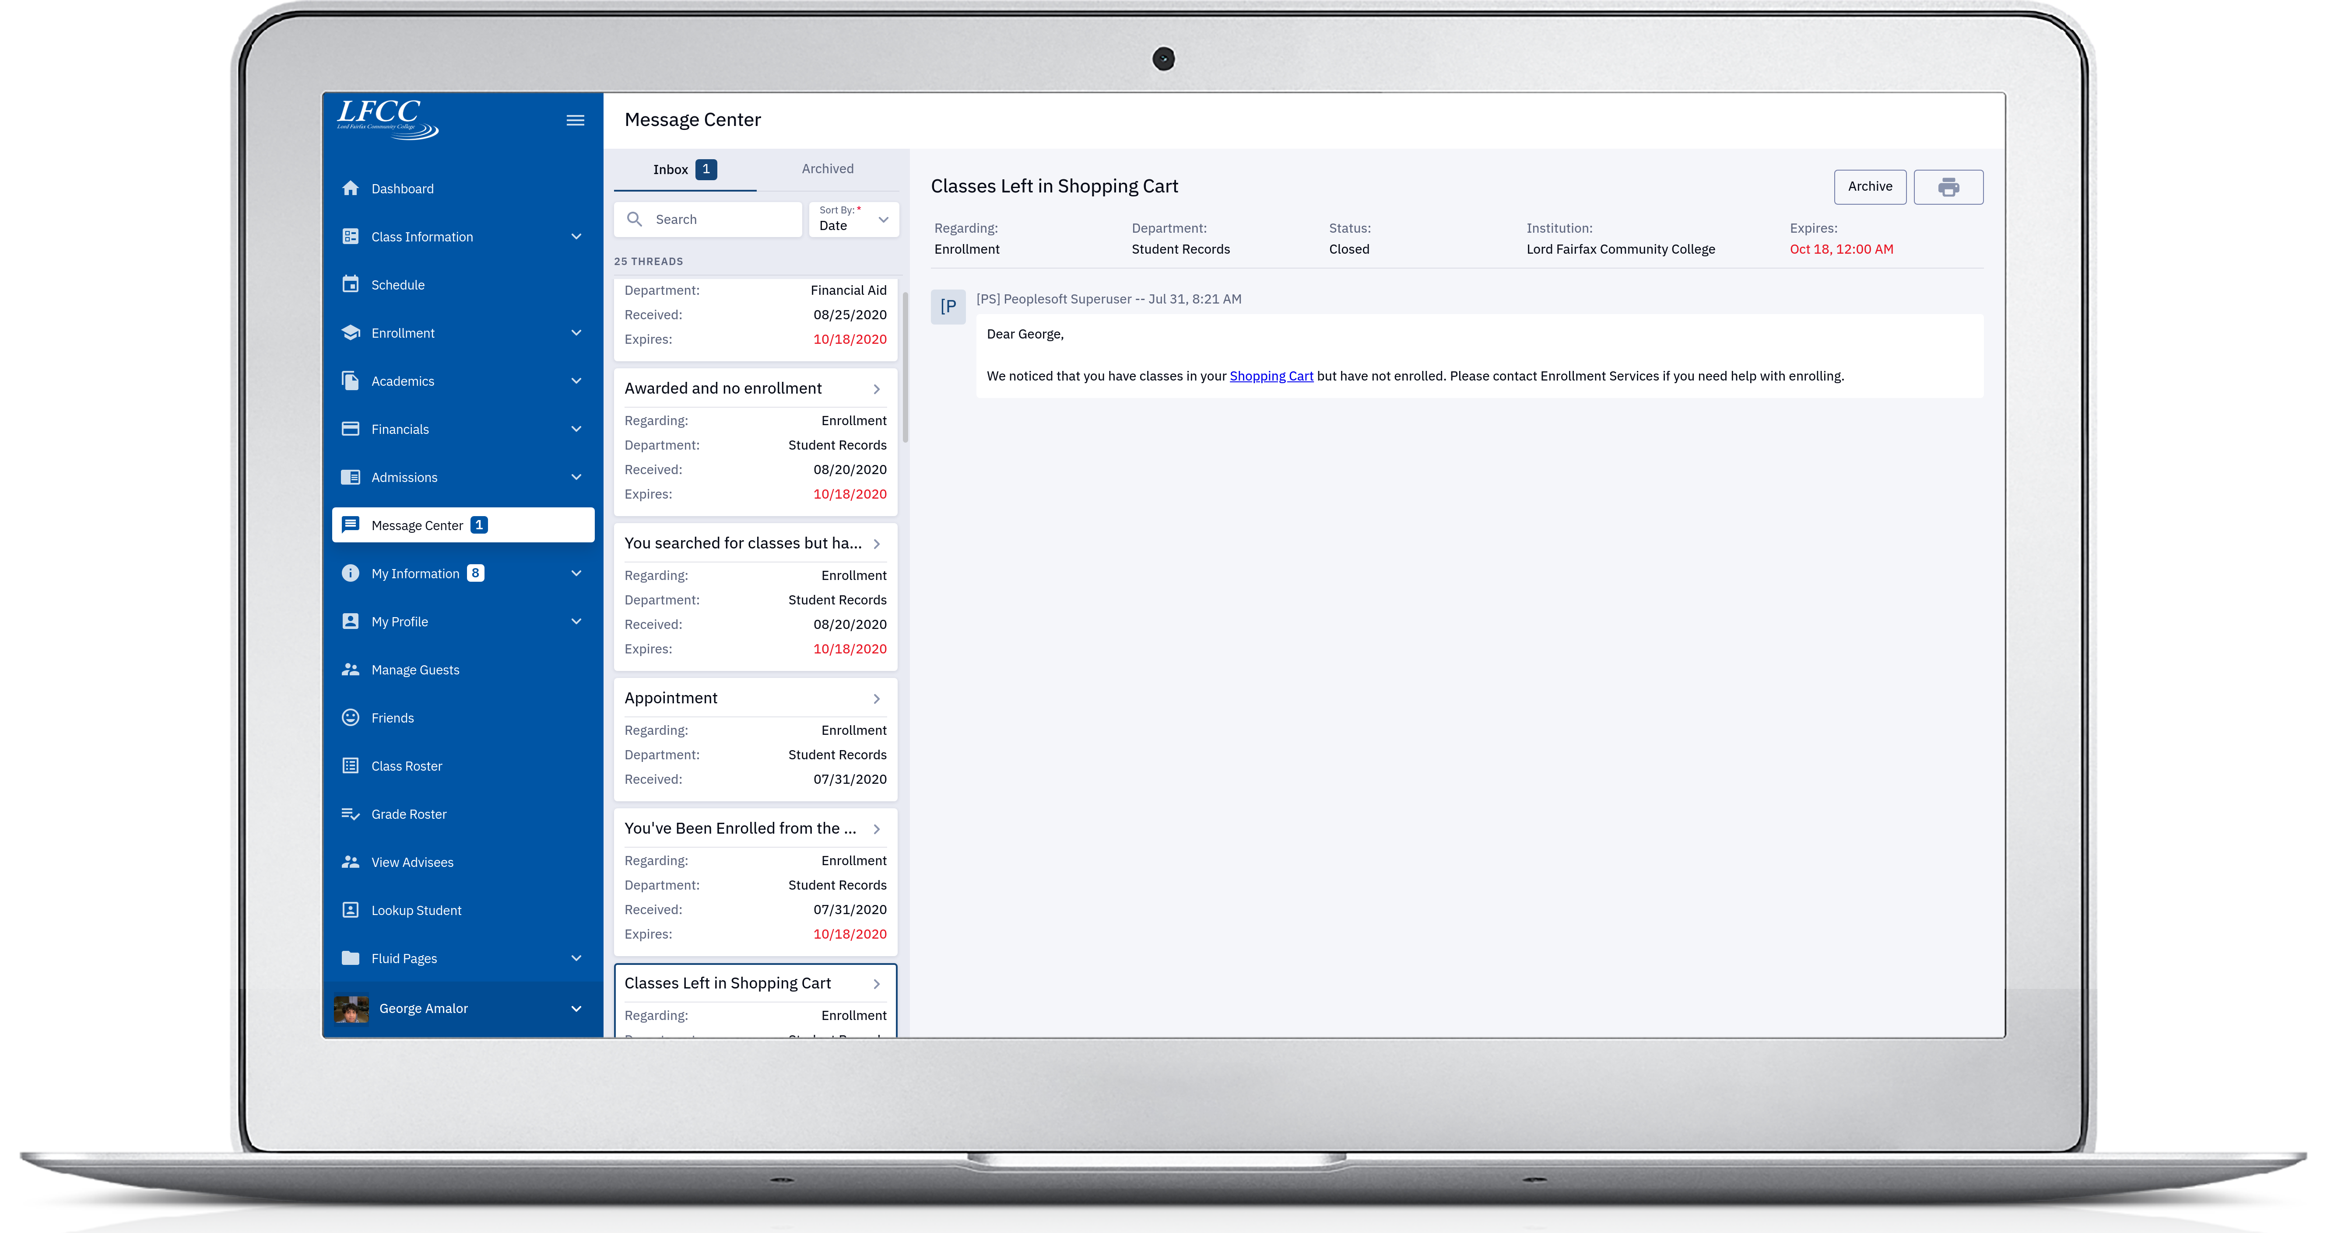Click the My Profile person icon
Viewport: 2331px width, 1233px height.
pyautogui.click(x=350, y=621)
